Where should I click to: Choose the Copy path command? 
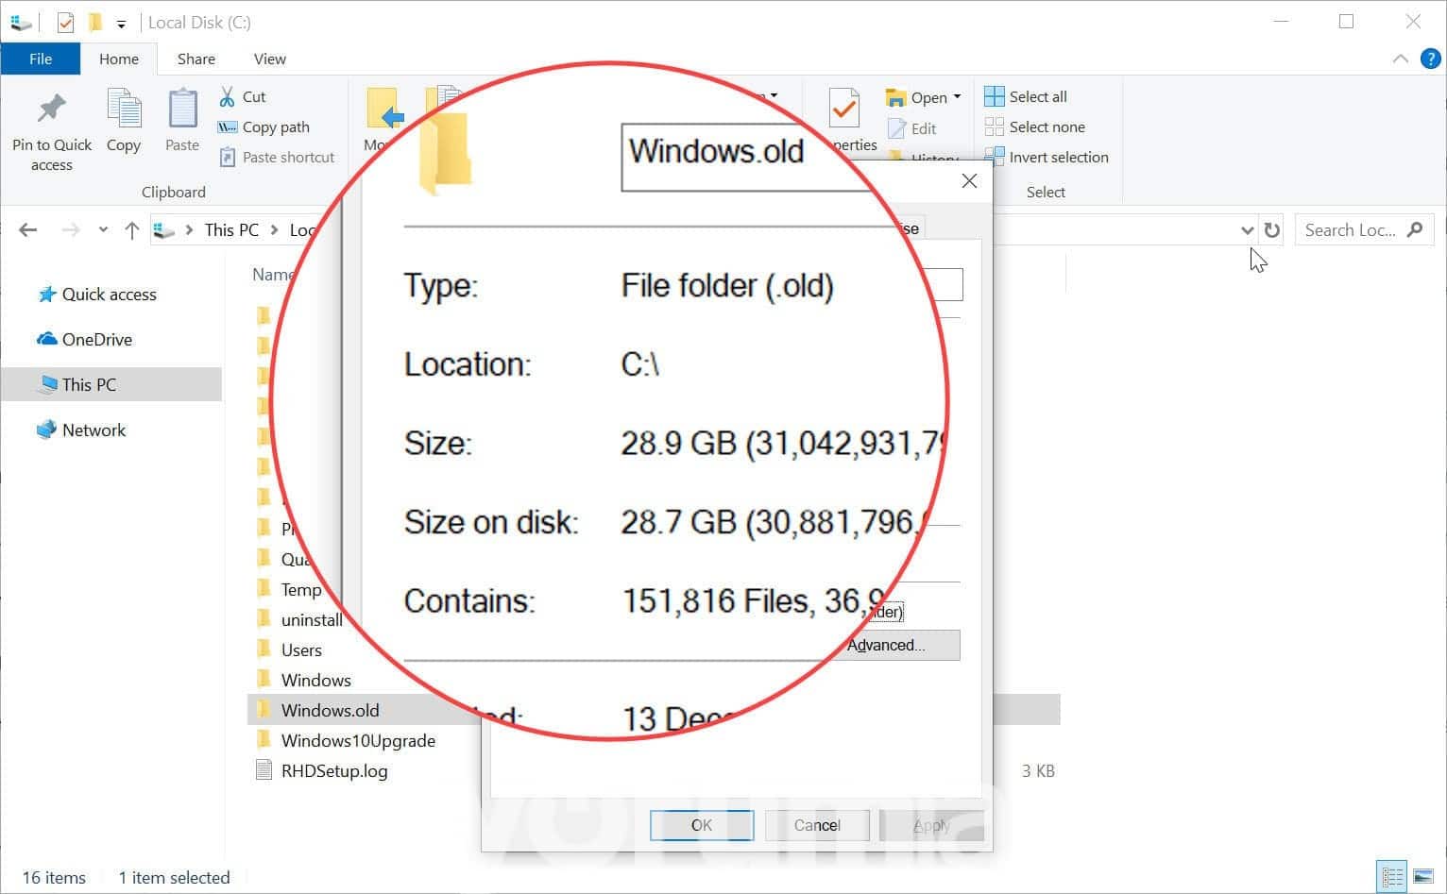[x=264, y=127]
